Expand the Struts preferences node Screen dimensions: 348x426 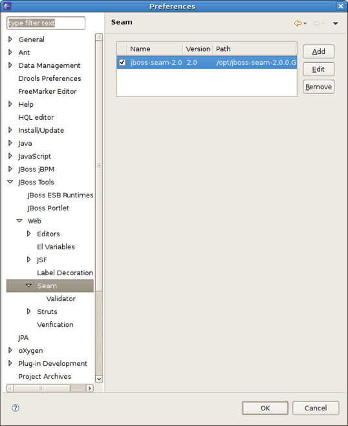tap(28, 311)
